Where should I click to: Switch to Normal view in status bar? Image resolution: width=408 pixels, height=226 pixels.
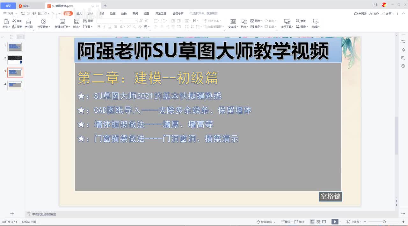click(313, 222)
